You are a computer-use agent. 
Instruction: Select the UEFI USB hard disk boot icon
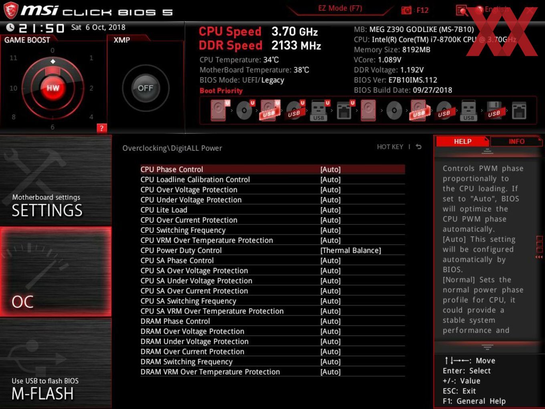[270, 110]
